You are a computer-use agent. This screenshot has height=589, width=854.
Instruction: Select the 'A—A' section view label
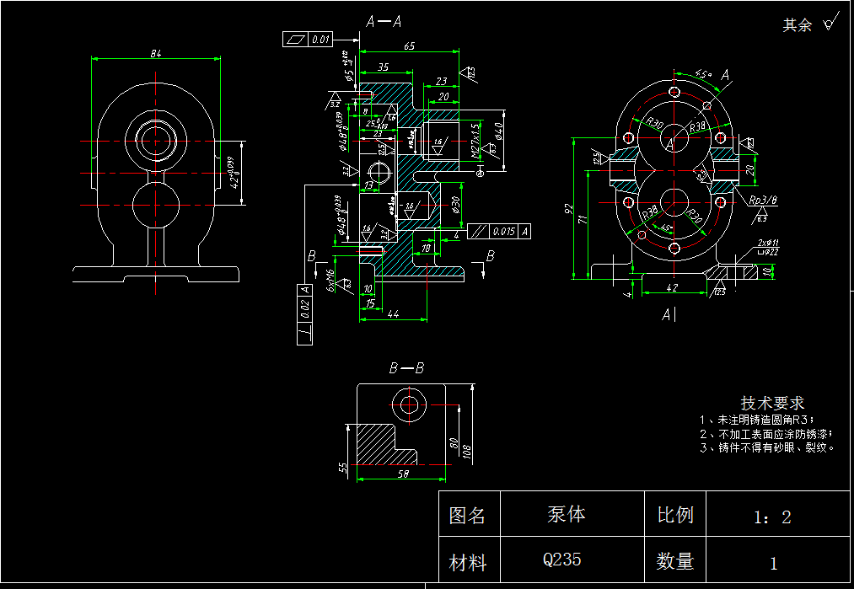(x=384, y=22)
